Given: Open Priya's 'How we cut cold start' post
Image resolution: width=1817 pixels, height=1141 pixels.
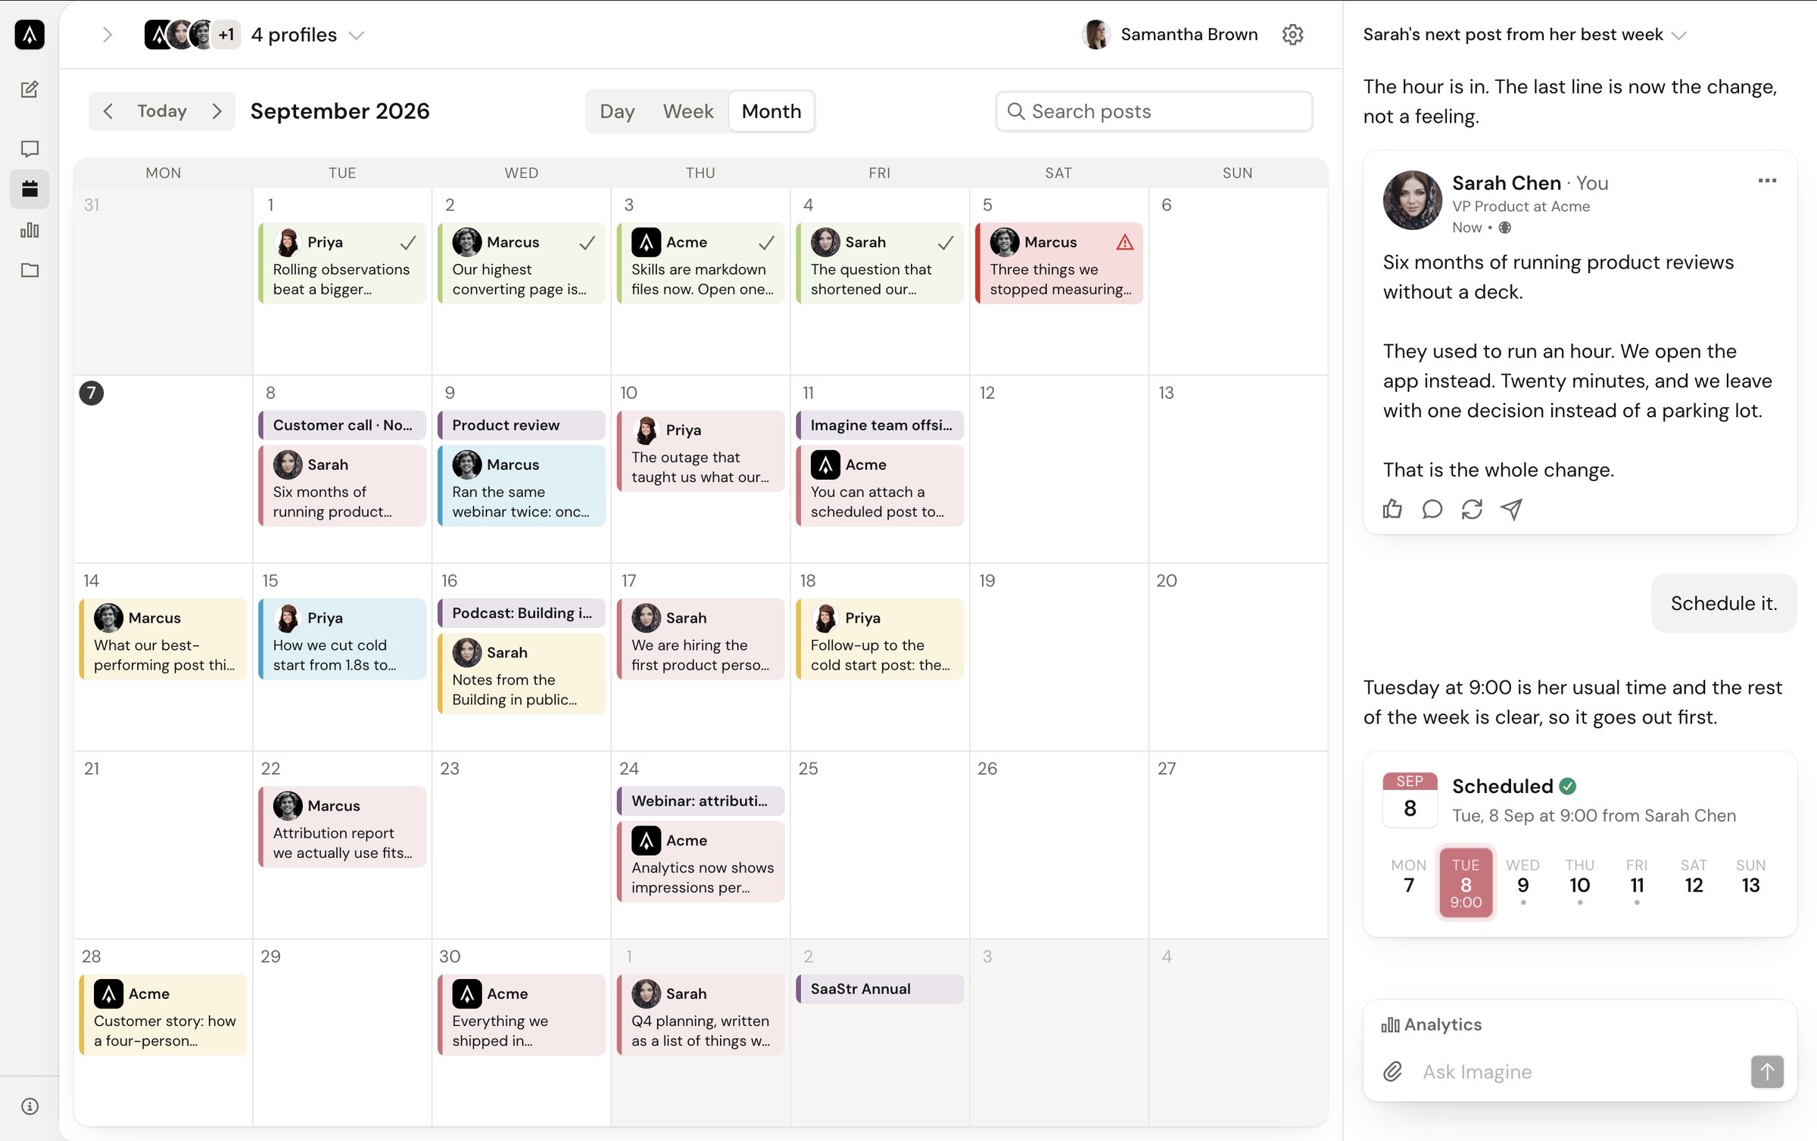Looking at the screenshot, I should tap(342, 639).
